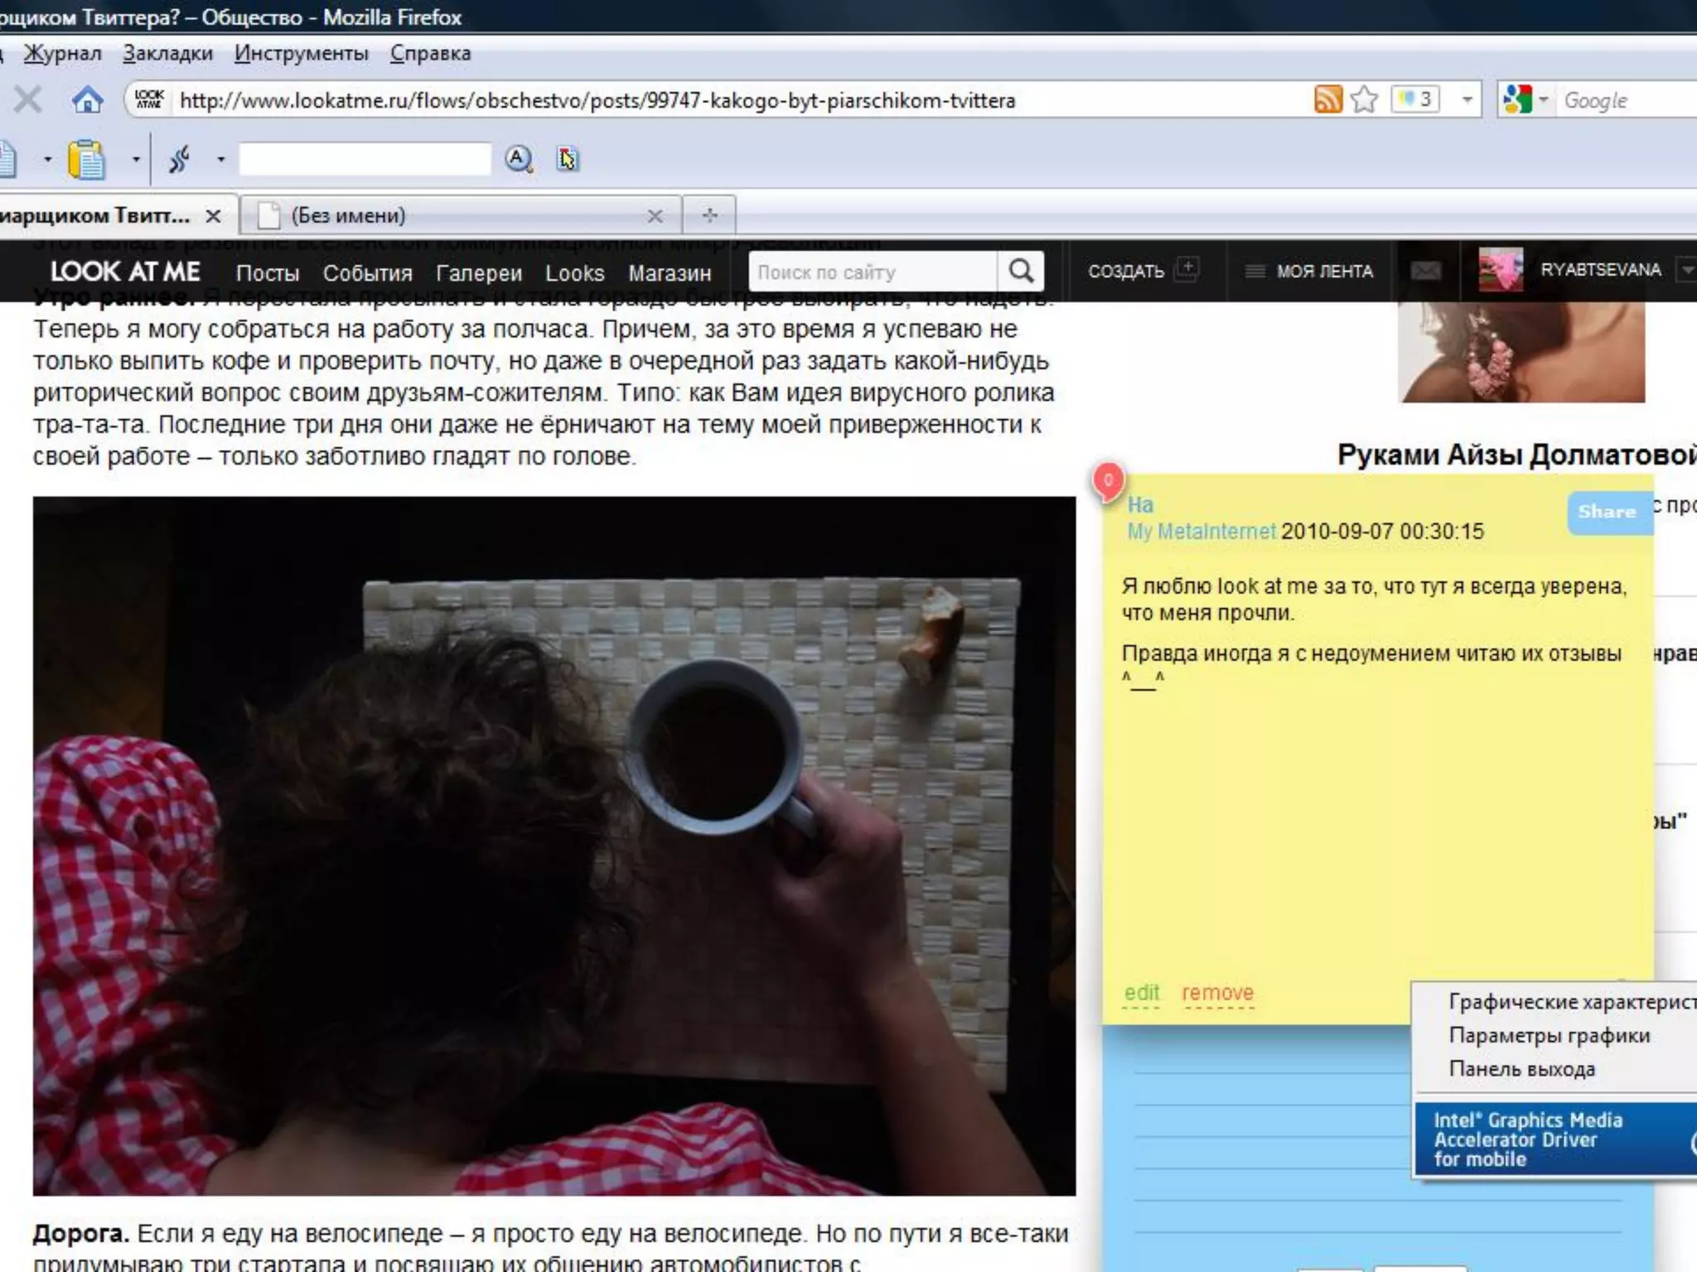Click the Home button in the Firefox toolbar
The width and height of the screenshot is (1697, 1272).
(x=87, y=101)
